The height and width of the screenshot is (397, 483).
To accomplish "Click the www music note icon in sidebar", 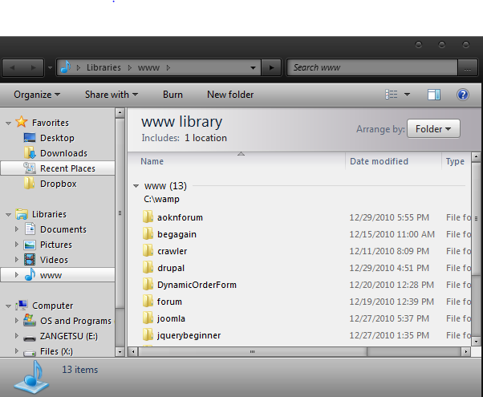I will pos(30,274).
